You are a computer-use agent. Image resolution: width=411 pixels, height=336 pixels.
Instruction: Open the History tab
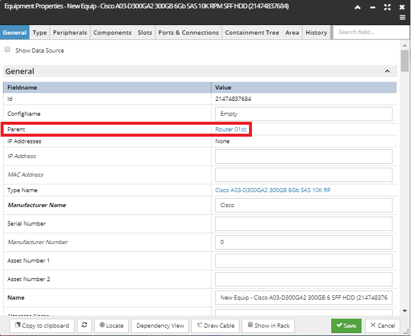tap(316, 33)
